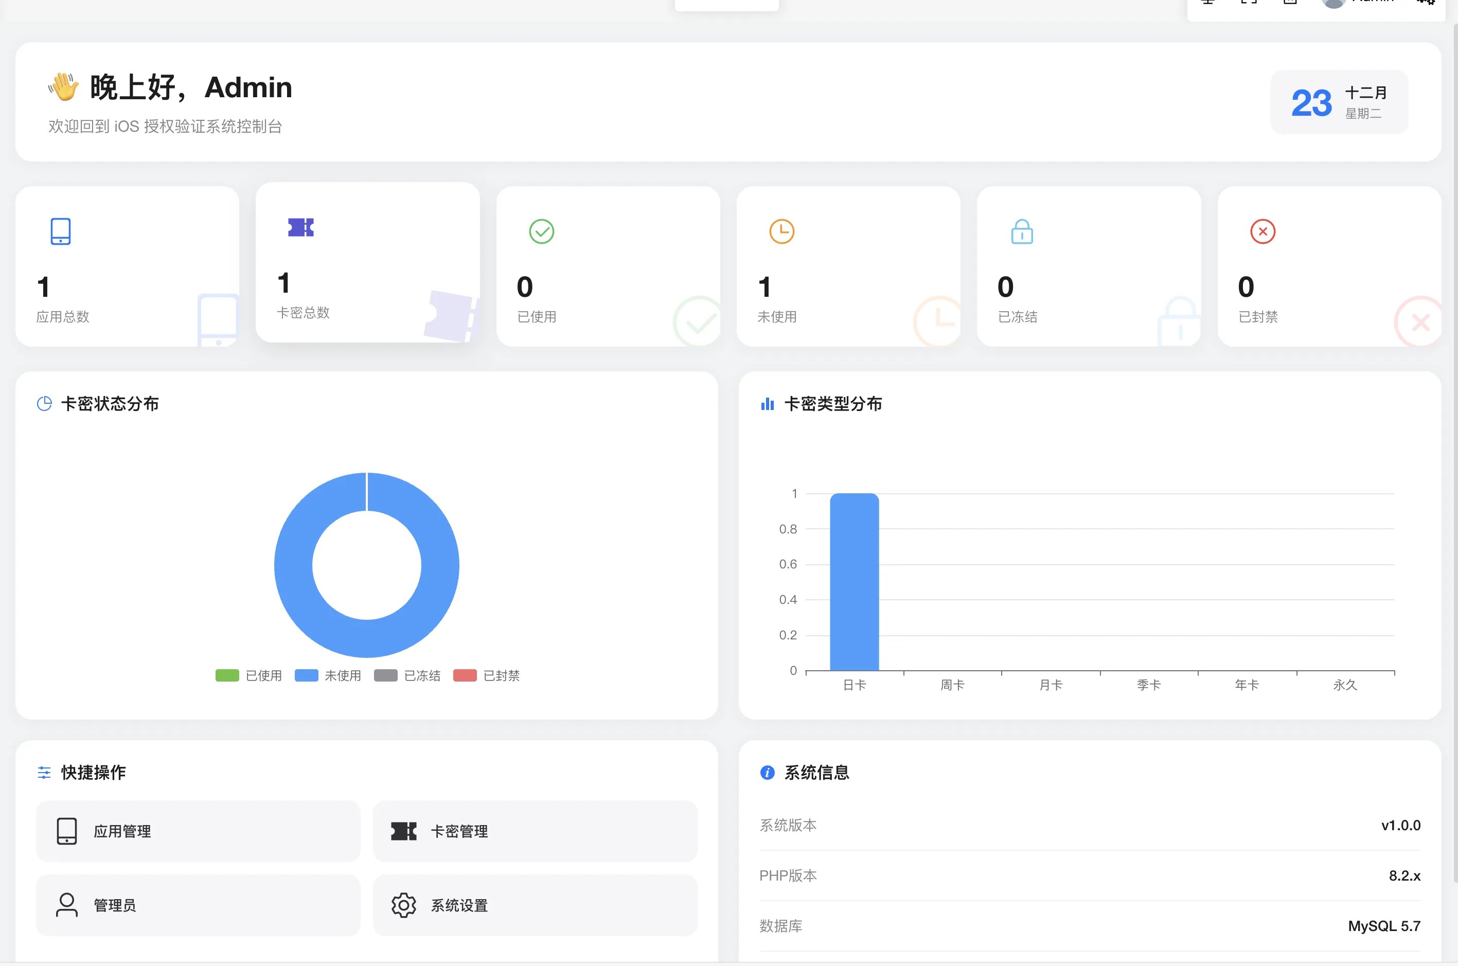
Task: Click the phone icon on the 应用总数 card
Action: 60,231
